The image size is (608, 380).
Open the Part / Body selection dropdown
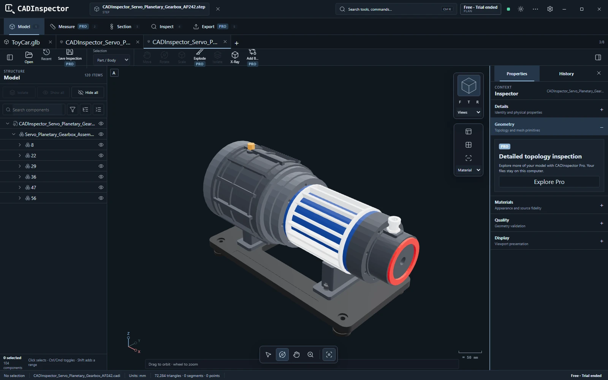tap(112, 60)
